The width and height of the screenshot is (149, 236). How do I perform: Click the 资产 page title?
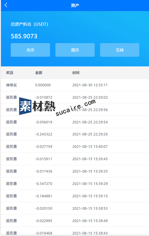click(x=75, y=5)
